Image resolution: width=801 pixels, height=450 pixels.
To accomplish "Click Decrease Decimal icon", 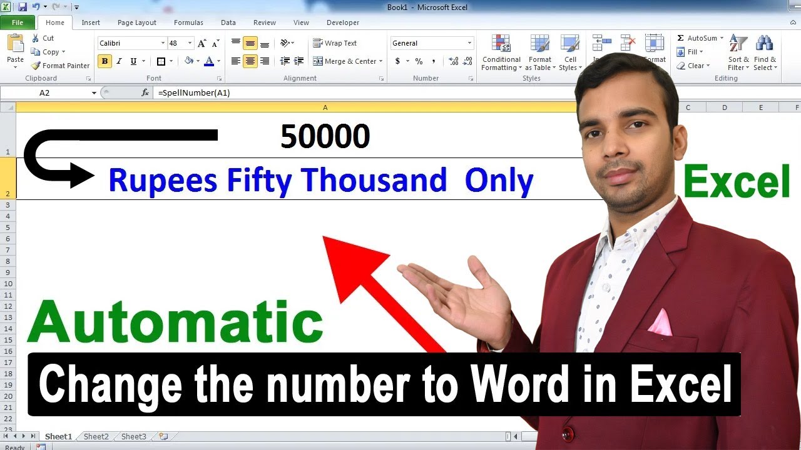I will pos(468,61).
